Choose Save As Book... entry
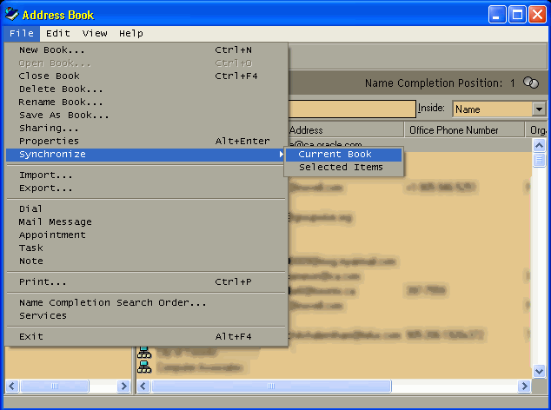 pos(146,116)
